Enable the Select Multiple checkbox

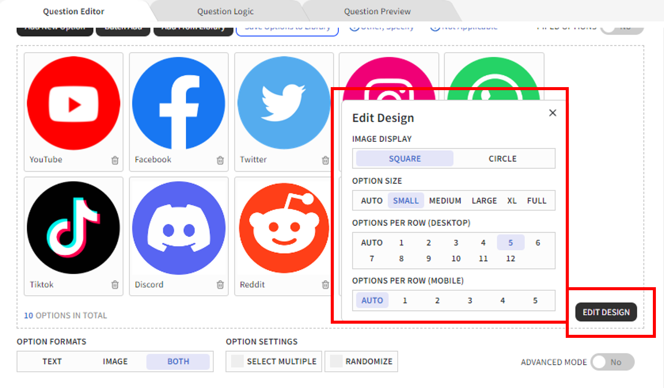238,362
